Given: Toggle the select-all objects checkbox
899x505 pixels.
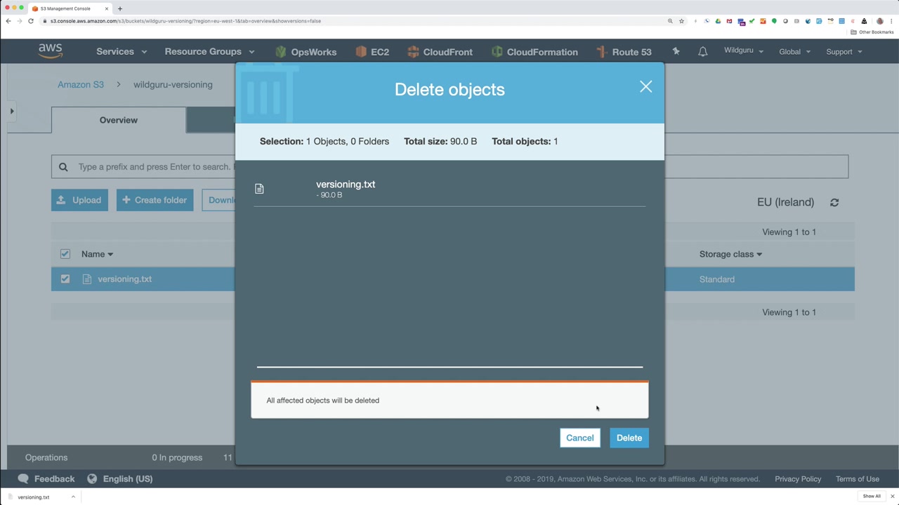Looking at the screenshot, I should (x=65, y=254).
